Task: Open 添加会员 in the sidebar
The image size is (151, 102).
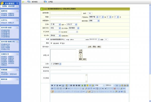Action: pos(4,23)
